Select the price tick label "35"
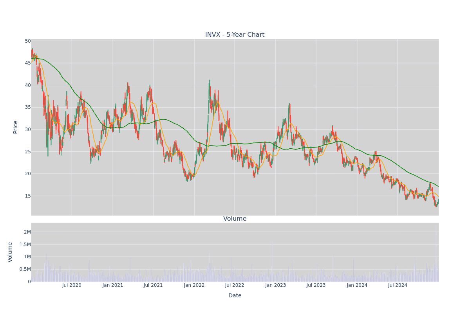This screenshot has height=313, width=470. [28, 107]
